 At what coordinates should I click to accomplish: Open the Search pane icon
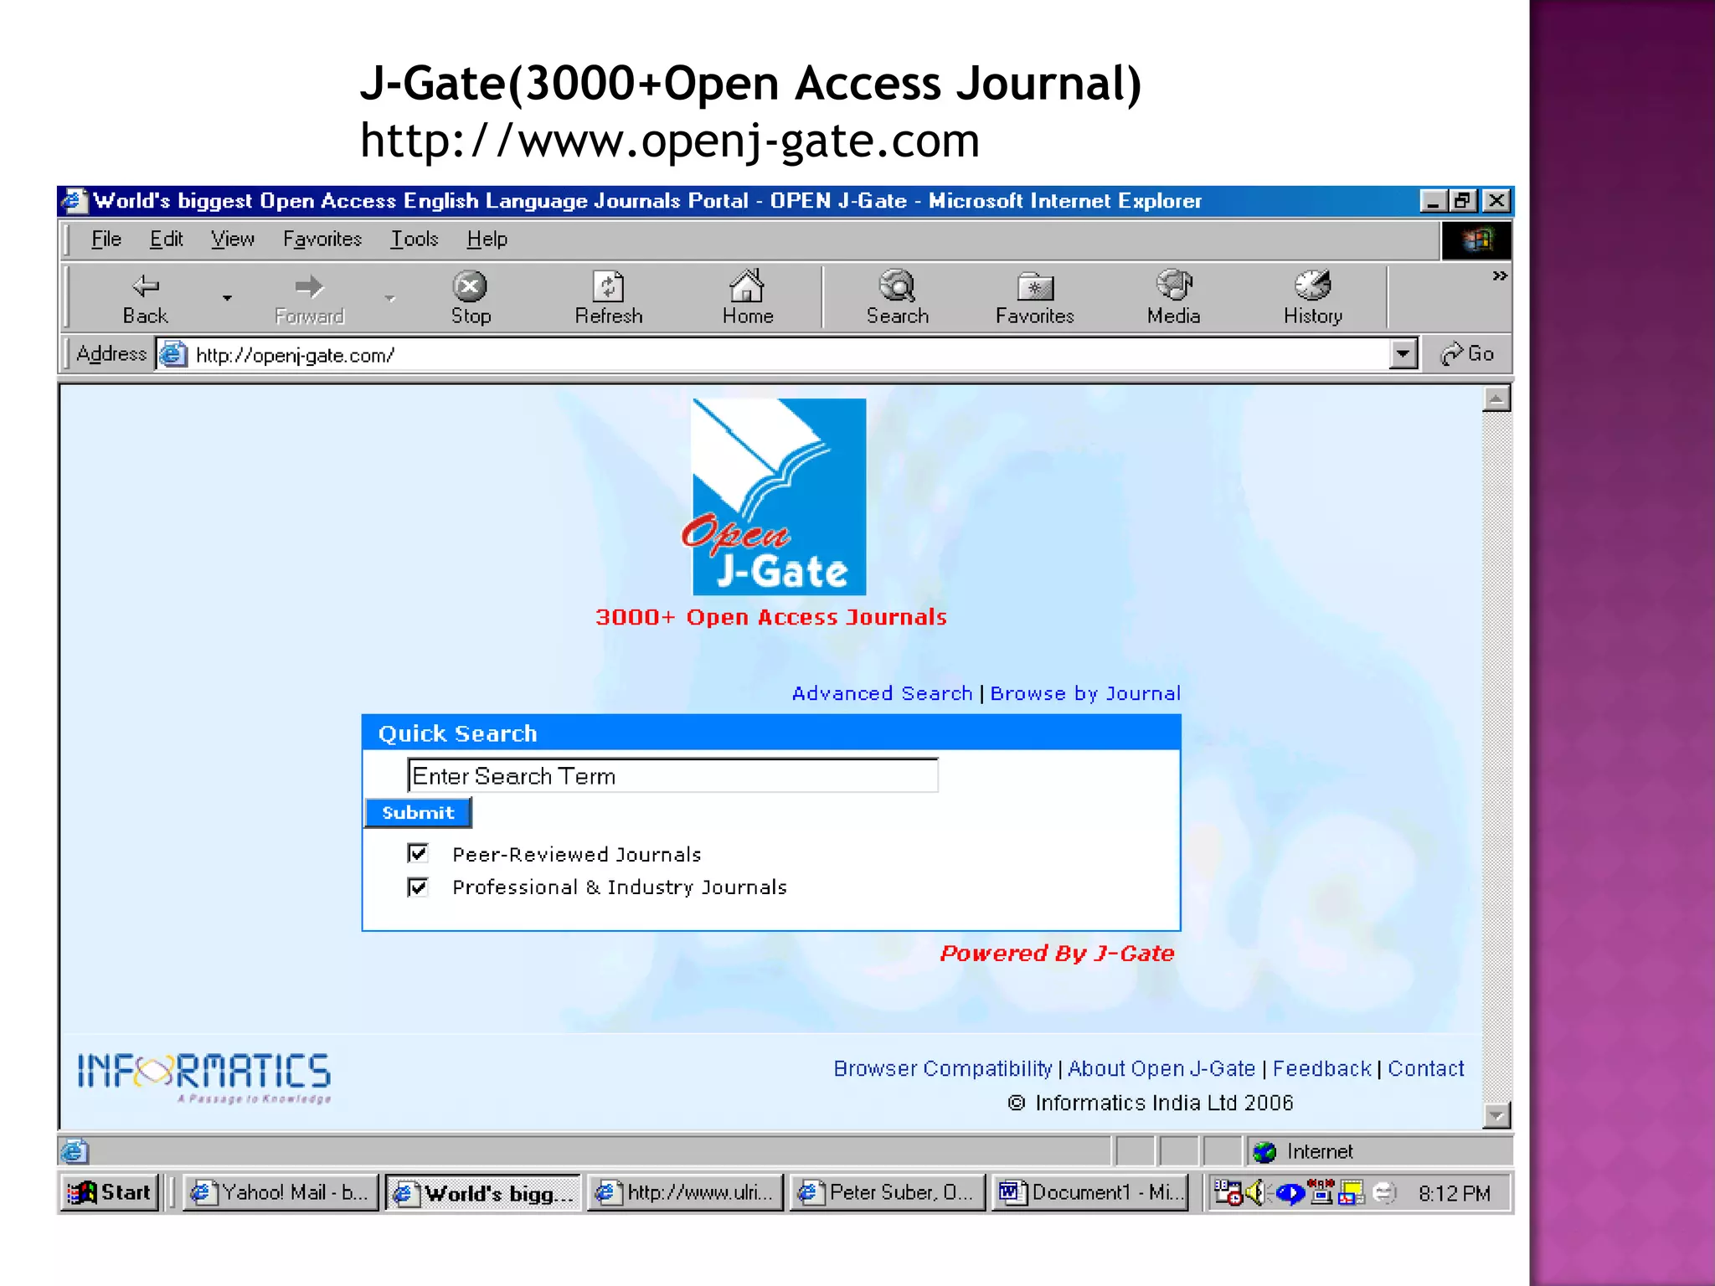pos(897,285)
